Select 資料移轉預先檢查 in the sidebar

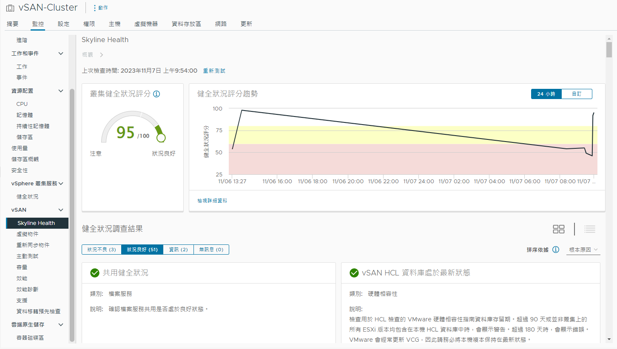[x=38, y=312]
